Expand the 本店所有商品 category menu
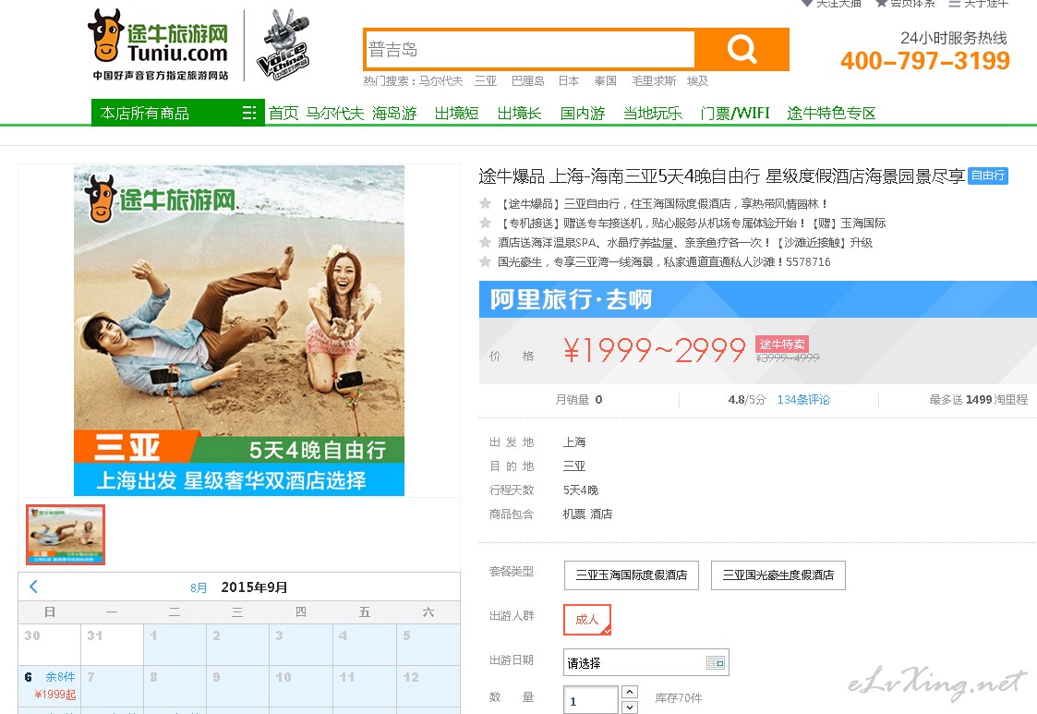1037x714 pixels. 178,113
